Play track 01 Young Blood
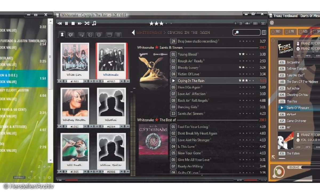The height and width of the screenshot is (192, 320). pos(218,54)
